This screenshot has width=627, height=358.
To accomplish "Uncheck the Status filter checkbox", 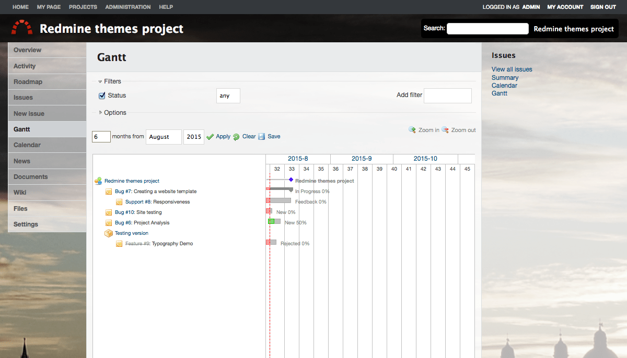I will pos(102,96).
